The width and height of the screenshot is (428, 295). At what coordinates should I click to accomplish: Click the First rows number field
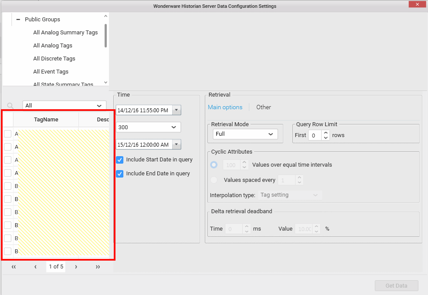click(315, 135)
